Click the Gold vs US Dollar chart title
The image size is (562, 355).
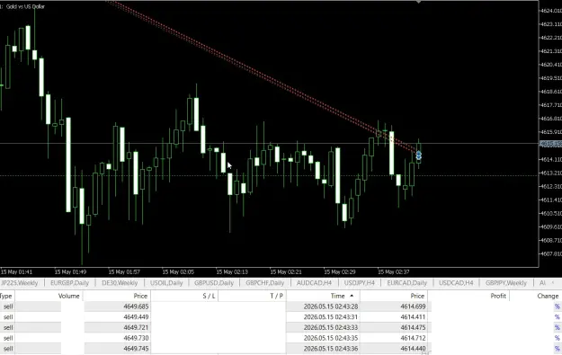[25, 6]
